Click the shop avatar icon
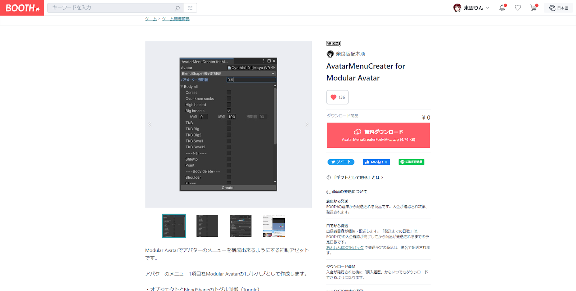This screenshot has height=291, width=576. 330,54
